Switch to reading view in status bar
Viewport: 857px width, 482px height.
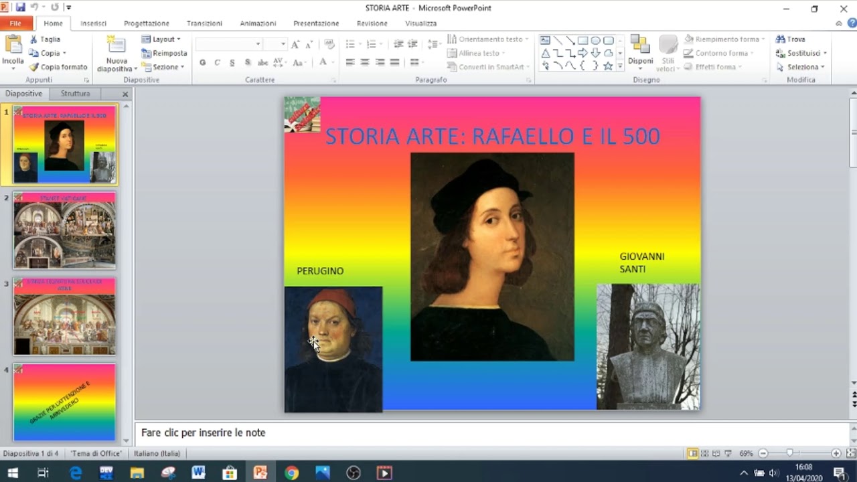point(716,453)
